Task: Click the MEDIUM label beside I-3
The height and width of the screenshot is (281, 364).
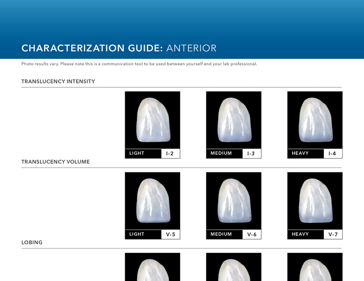Action: (x=221, y=153)
